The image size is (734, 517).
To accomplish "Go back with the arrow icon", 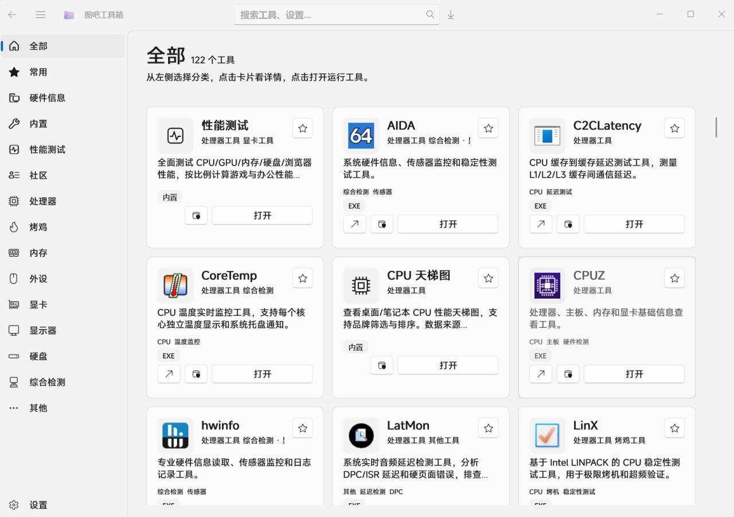I will click(x=13, y=15).
